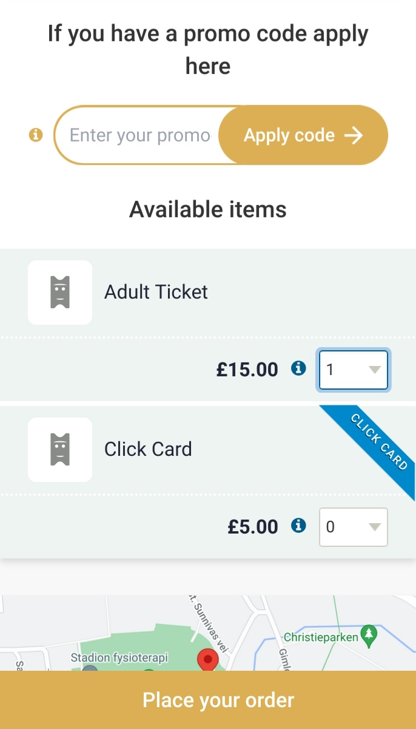Click the Stadion fysioterapi map label

(119, 657)
